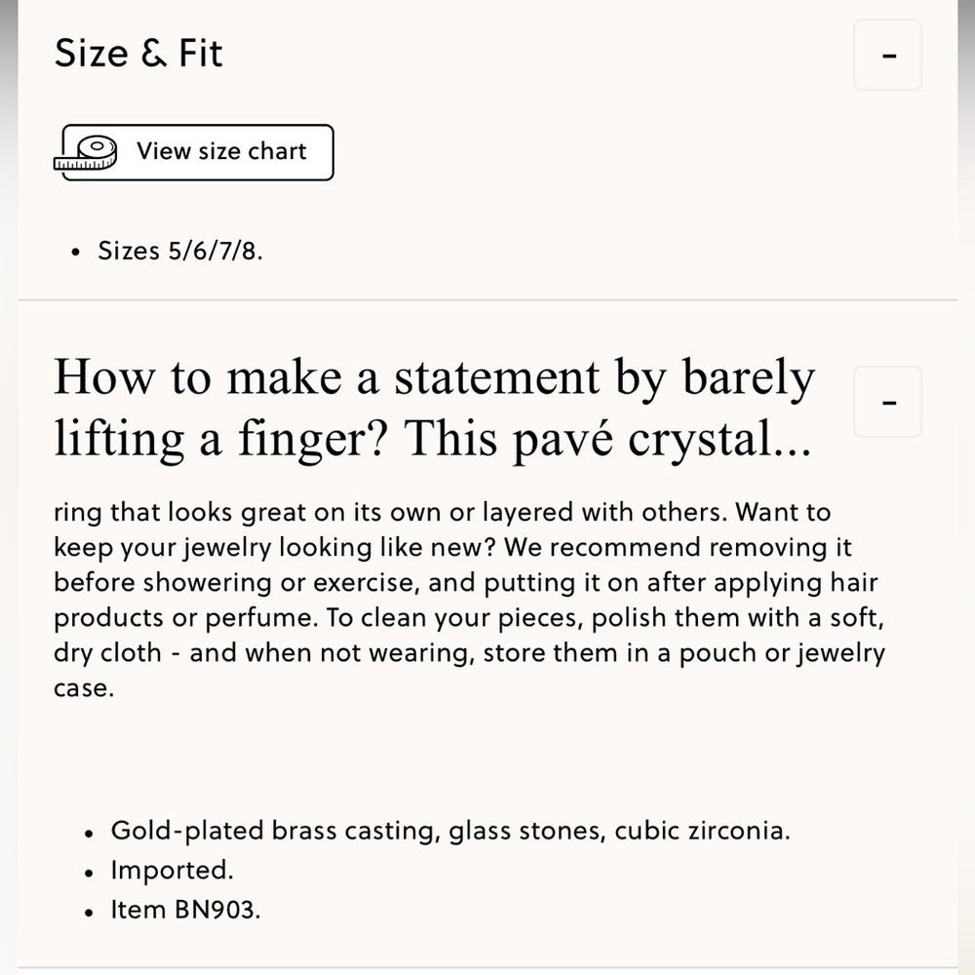This screenshot has width=975, height=975.
Task: Select the Size & Fit heading
Action: (138, 53)
